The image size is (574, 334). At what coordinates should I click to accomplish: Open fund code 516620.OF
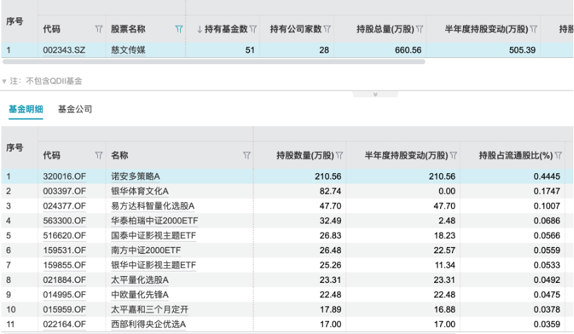click(64, 235)
